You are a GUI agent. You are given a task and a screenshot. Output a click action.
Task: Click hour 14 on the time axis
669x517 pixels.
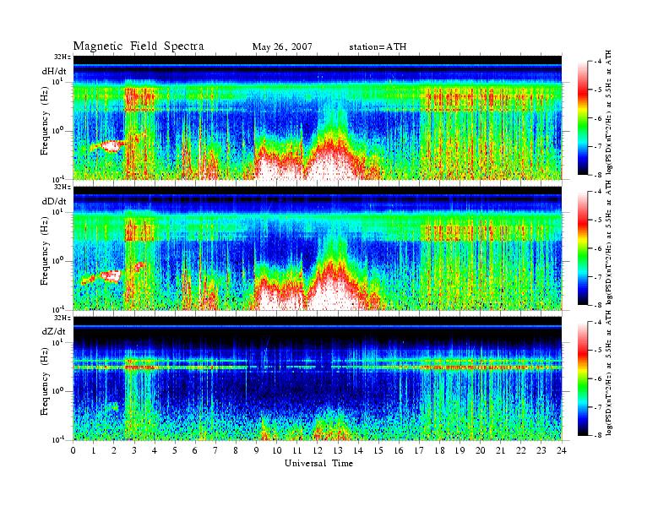tap(358, 451)
